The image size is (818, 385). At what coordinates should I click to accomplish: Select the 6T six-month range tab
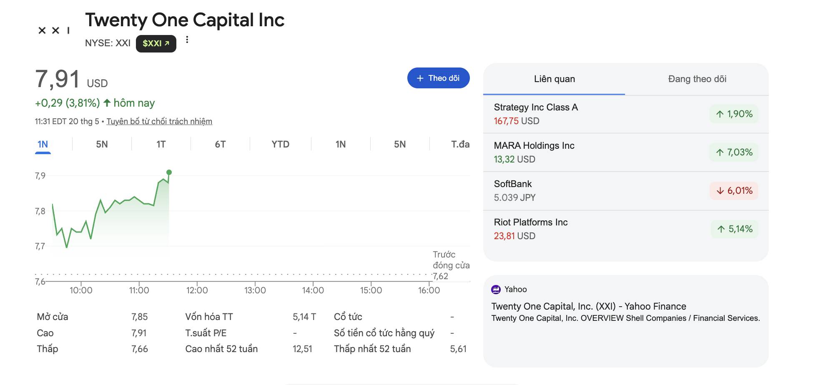[220, 145]
